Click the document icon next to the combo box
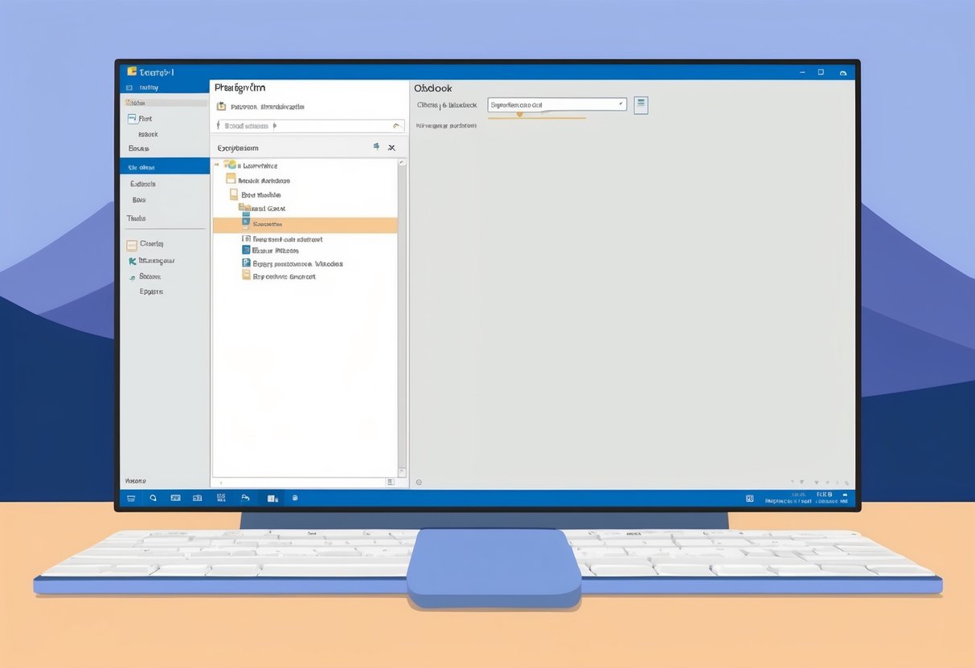 coord(641,104)
